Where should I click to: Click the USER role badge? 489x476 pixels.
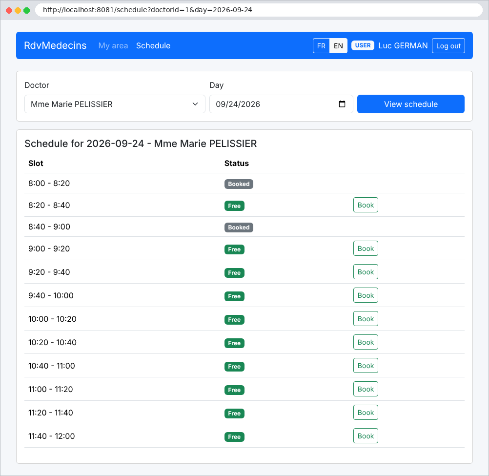[x=363, y=45]
